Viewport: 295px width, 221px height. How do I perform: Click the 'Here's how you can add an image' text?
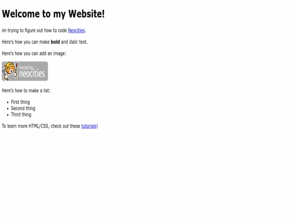[x=34, y=53]
